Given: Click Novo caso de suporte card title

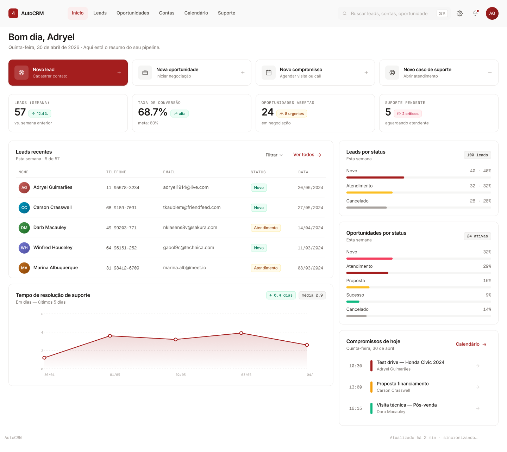Looking at the screenshot, I should click(x=427, y=70).
